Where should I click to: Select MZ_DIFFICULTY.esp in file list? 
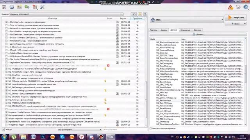tap(164, 56)
